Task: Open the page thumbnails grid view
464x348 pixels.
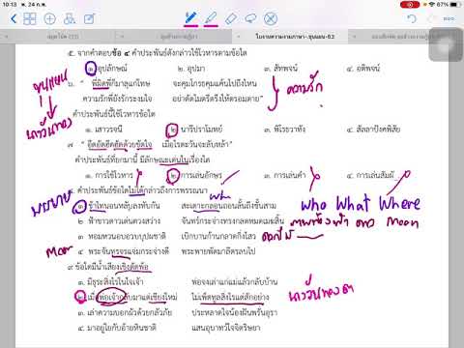Action: 30,18
